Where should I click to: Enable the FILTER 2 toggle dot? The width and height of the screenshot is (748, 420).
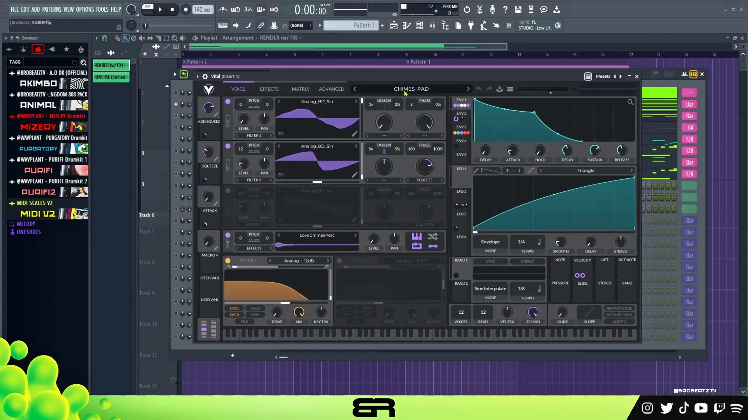(339, 261)
